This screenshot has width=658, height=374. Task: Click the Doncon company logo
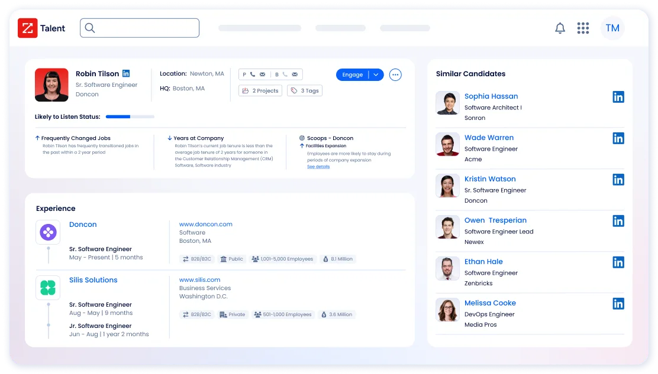tap(48, 232)
